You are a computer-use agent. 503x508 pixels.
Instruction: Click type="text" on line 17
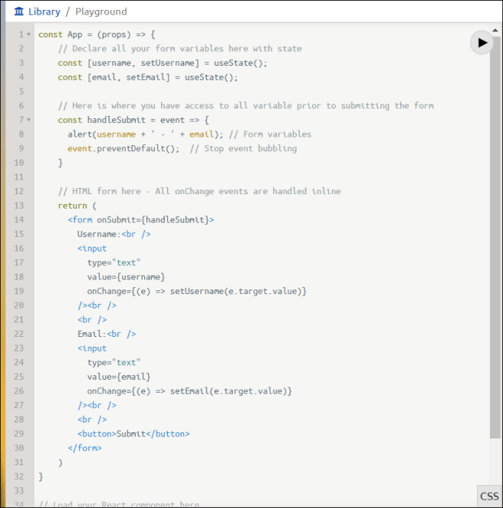(114, 263)
